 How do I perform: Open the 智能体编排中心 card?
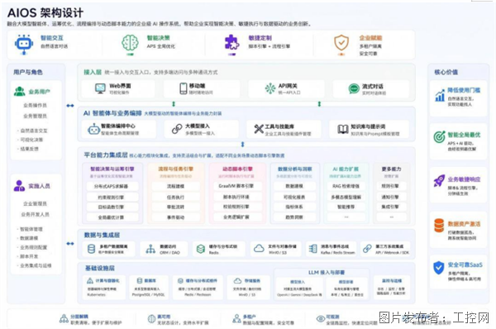[118, 129]
